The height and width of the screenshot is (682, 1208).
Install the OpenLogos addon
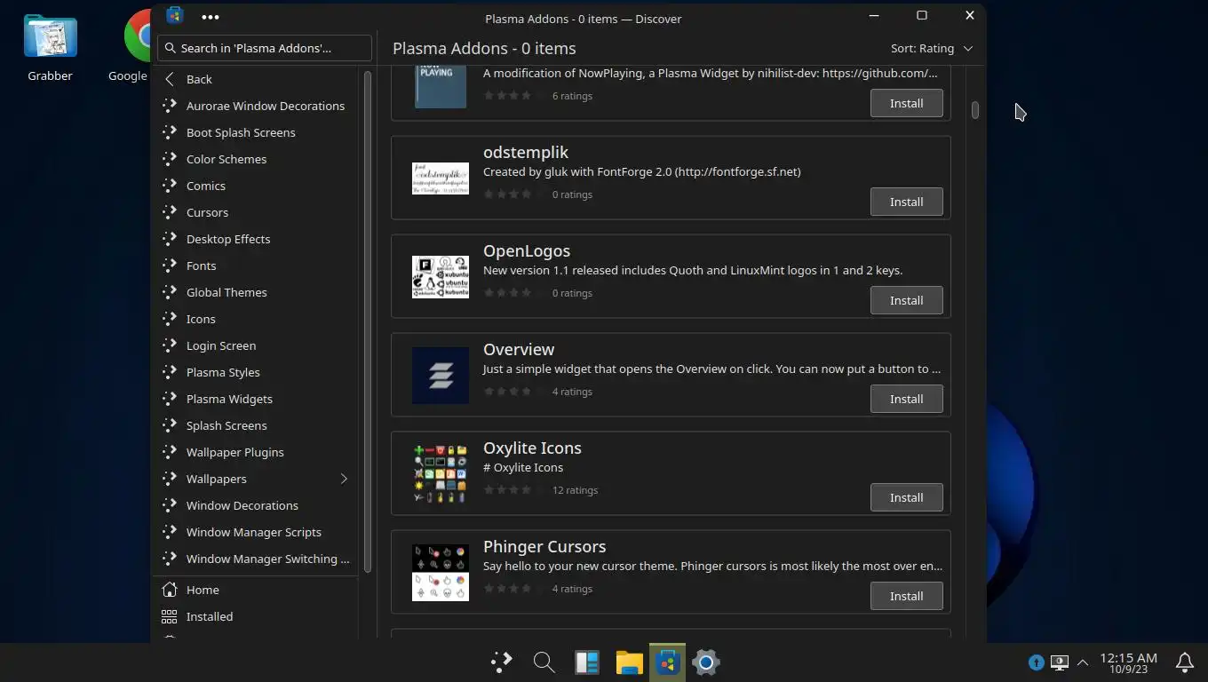tap(906, 300)
